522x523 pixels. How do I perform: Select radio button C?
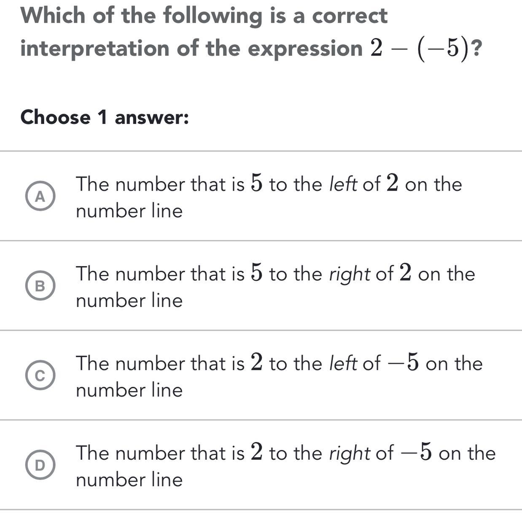[40, 375]
